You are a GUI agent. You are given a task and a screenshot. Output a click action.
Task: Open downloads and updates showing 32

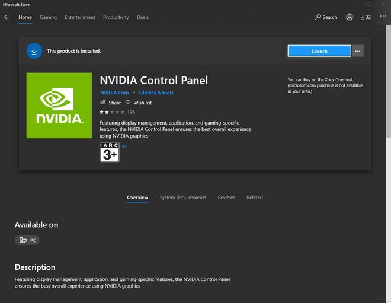coord(366,17)
